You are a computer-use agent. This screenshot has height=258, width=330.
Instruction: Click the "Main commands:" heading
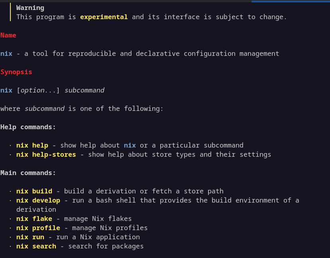(28, 173)
